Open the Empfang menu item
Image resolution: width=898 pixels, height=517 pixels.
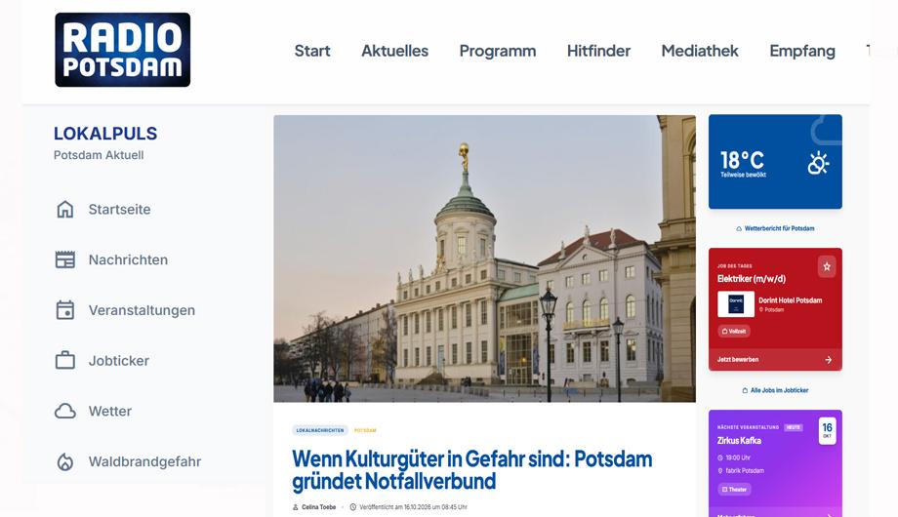tap(802, 51)
